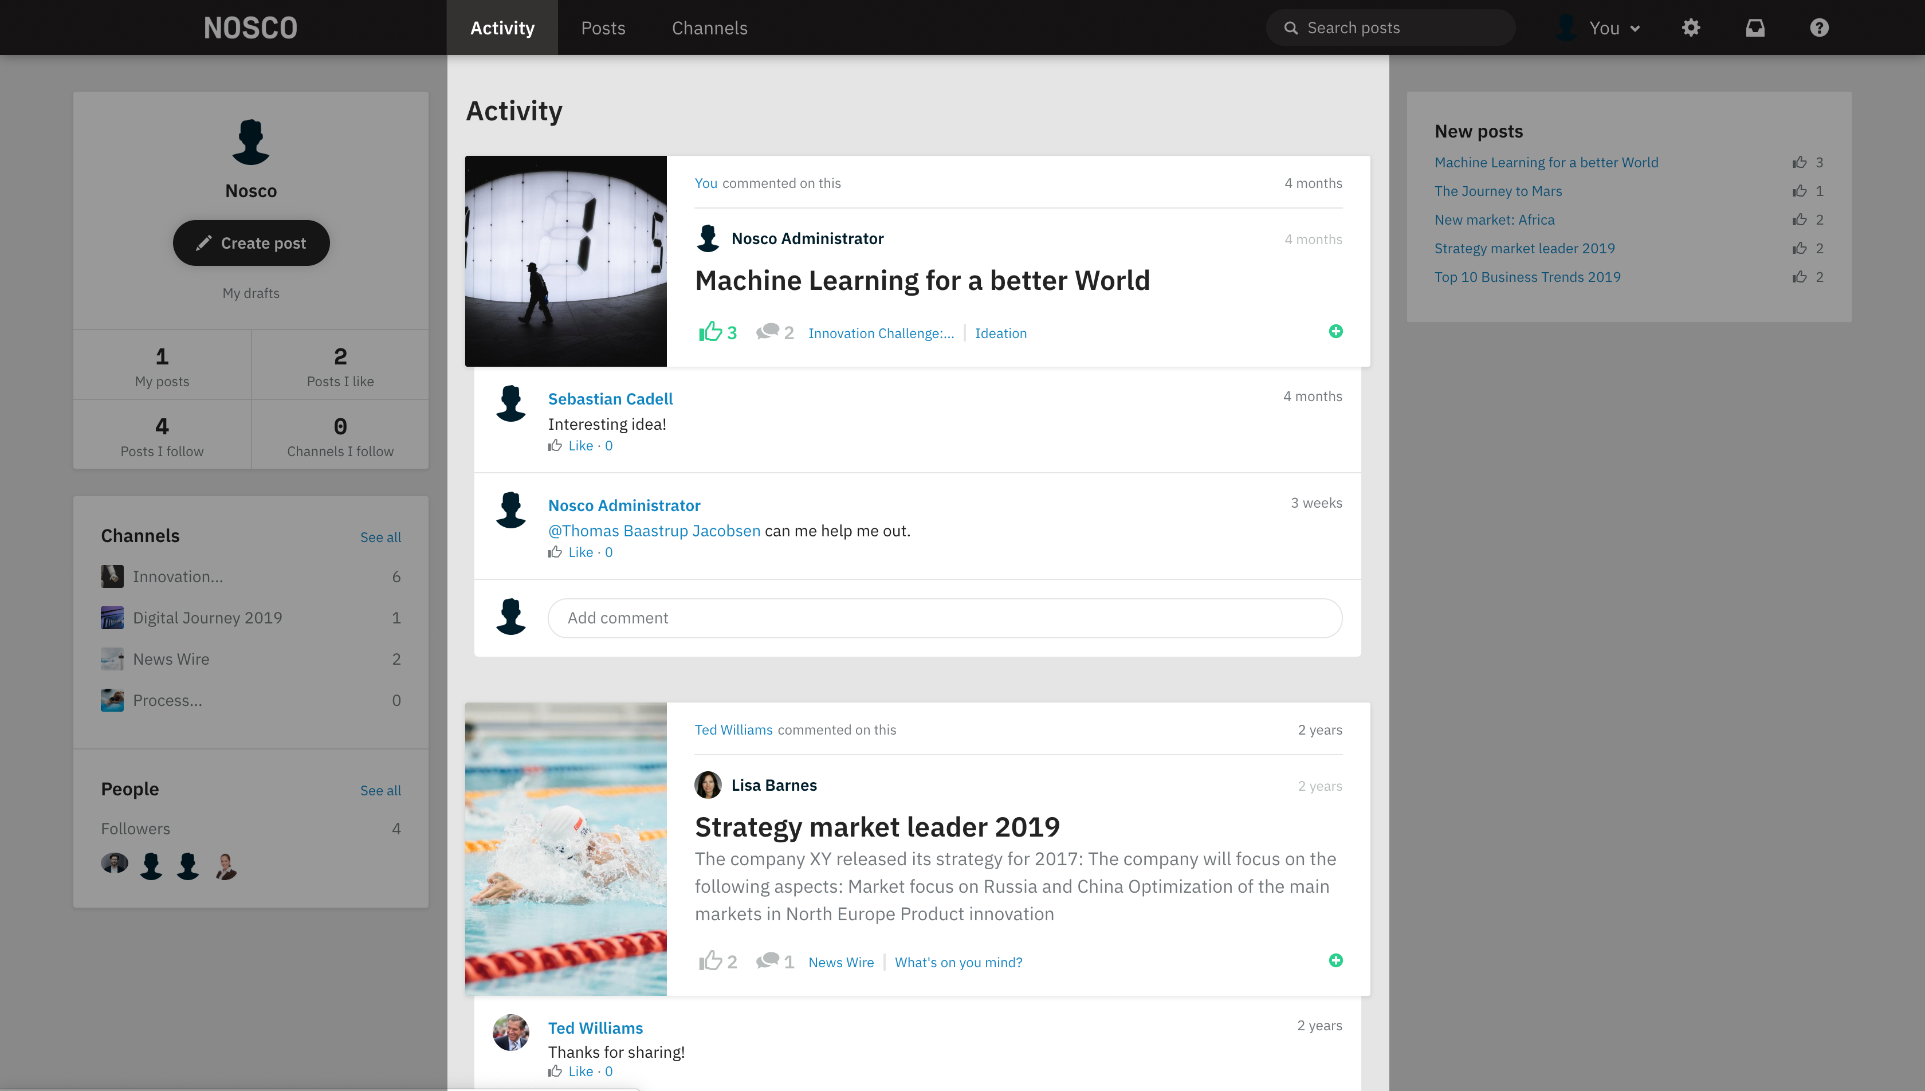Click thumbs-up icon on Sebastian Cadell's comment
The height and width of the screenshot is (1091, 1925).
(x=555, y=446)
